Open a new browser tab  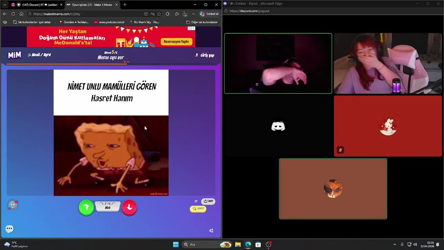(125, 5)
